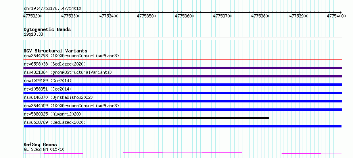353x158 pixels.
Task: Open variant label nsv1058351 (Coe2014)
Action: 48,89
